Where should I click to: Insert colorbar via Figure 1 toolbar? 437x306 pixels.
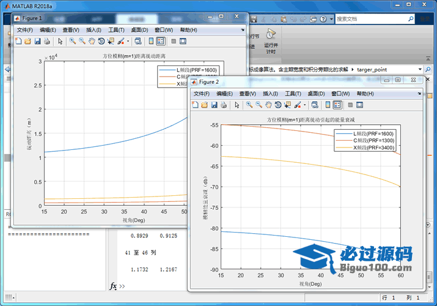coord(151,41)
